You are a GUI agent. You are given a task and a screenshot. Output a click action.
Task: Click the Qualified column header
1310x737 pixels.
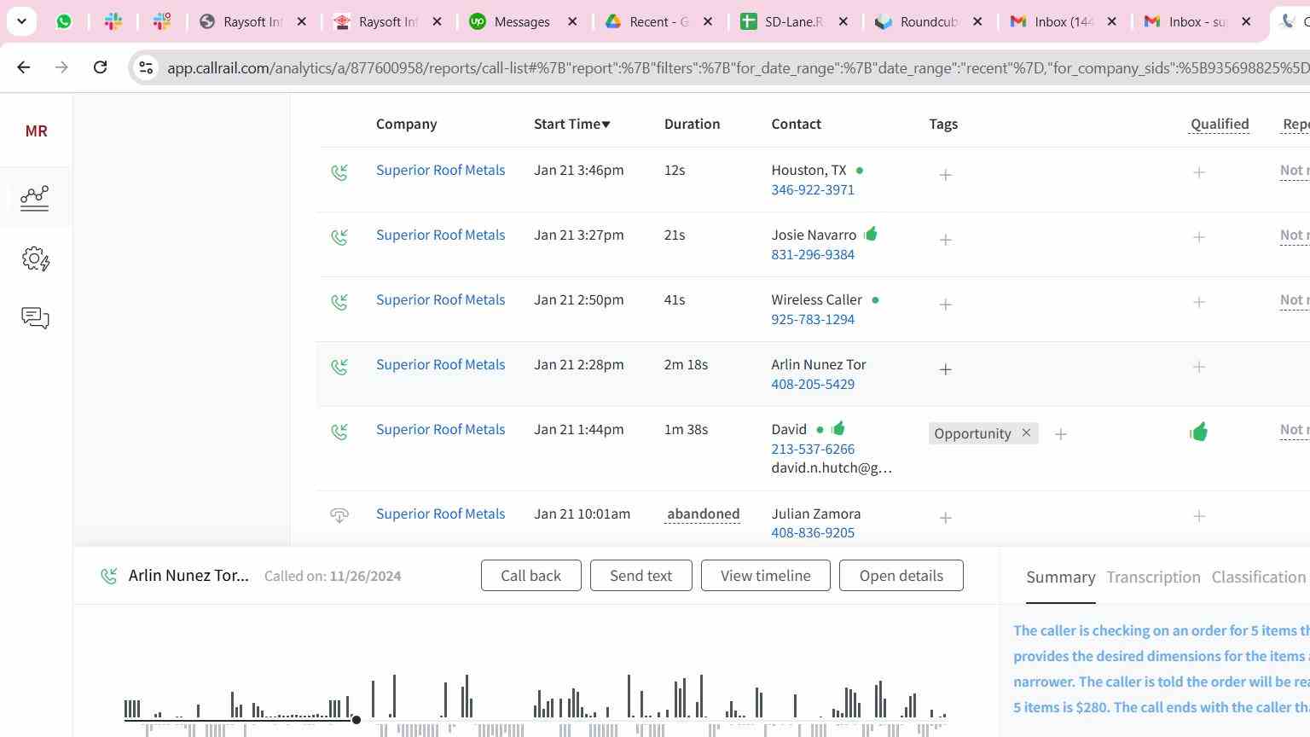(1220, 125)
